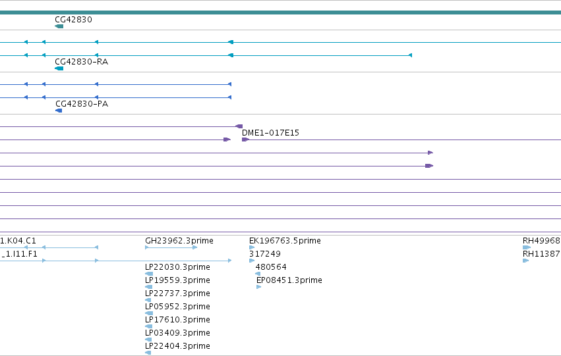Select LP03409.3prime EST label
The width and height of the screenshot is (561, 356).
coord(177,333)
